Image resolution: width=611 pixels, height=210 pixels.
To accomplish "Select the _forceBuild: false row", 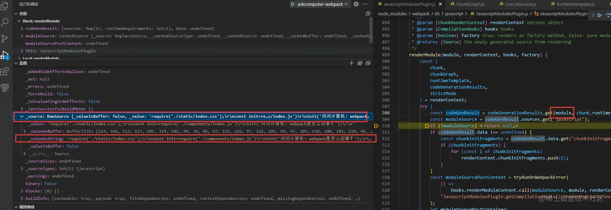I will [192, 94].
